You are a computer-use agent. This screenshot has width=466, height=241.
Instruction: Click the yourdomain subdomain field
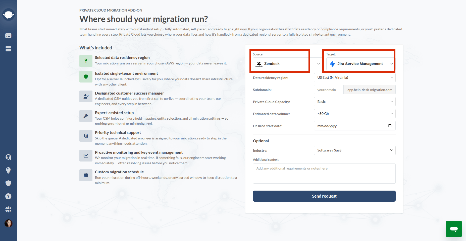(329, 90)
